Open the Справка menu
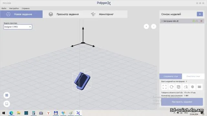 pyautogui.click(x=26, y=8)
